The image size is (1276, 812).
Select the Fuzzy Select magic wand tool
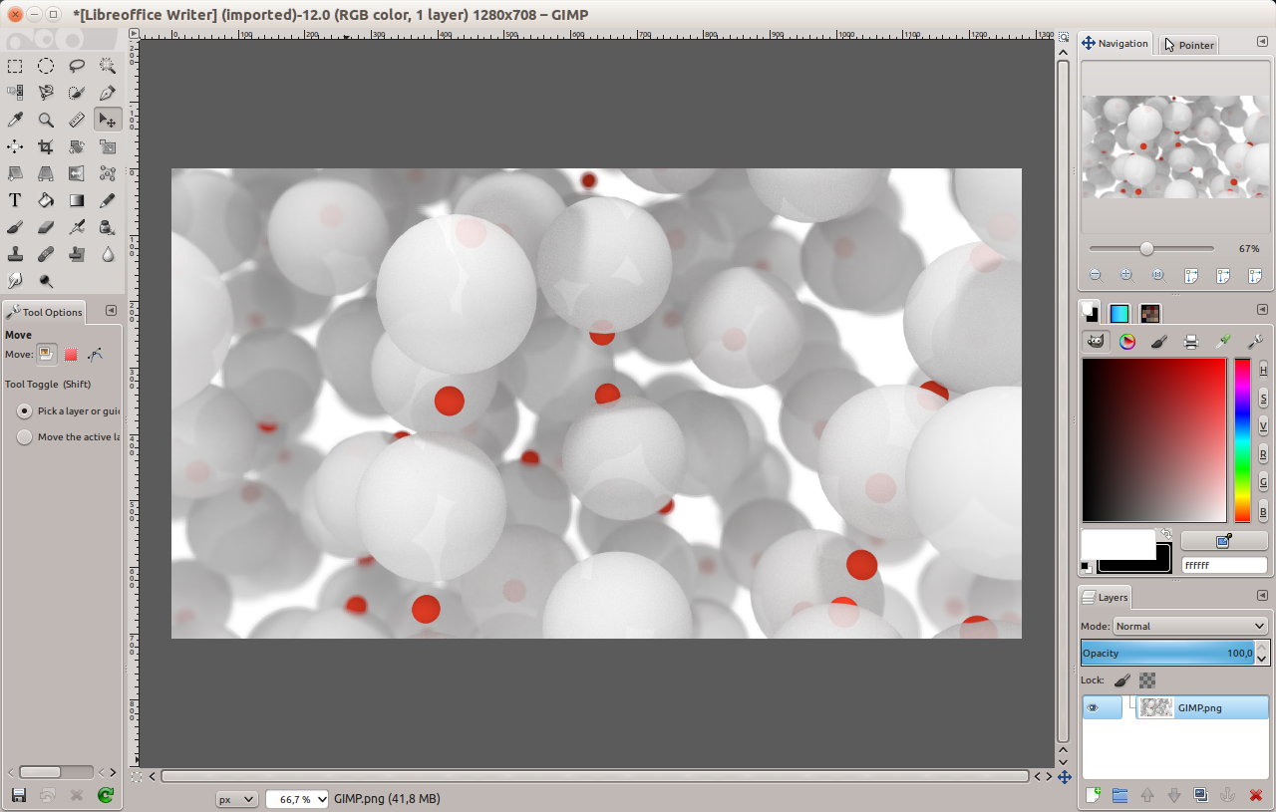coord(108,66)
